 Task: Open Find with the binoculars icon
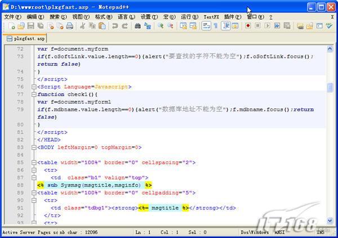[137, 26]
